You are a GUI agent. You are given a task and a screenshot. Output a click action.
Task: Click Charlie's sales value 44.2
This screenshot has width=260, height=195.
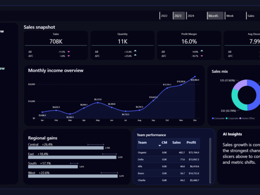point(182,180)
